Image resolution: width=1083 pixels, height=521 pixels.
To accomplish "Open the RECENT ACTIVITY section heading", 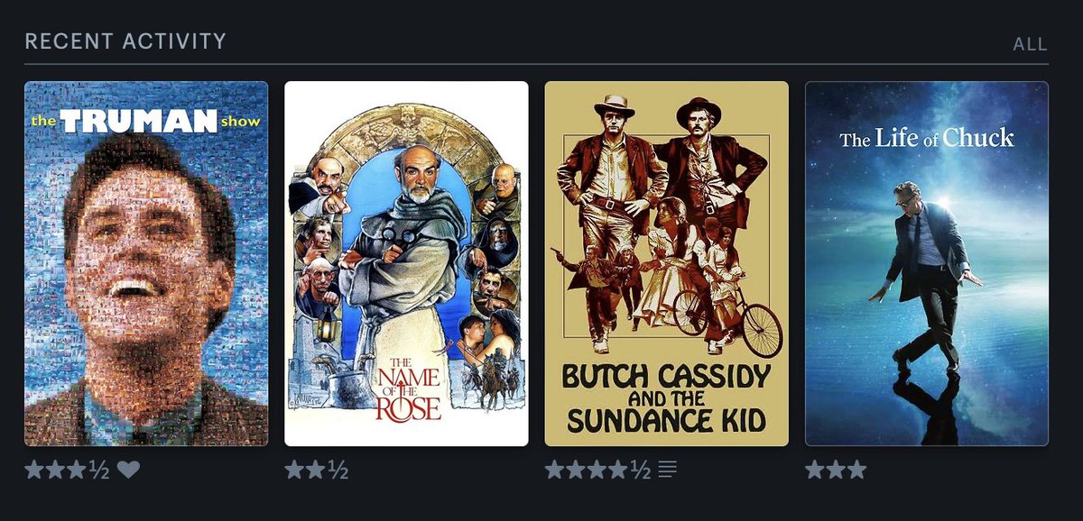I will pos(125,41).
